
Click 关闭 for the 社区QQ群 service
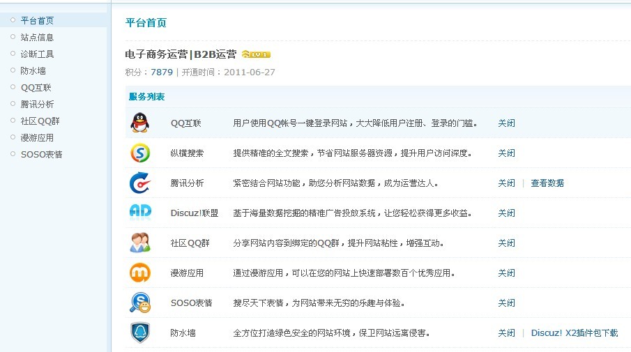click(x=506, y=243)
